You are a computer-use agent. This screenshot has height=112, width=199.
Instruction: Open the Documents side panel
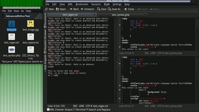coord(45,20)
